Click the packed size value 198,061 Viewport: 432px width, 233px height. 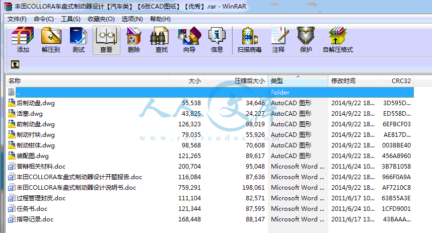click(x=253, y=187)
